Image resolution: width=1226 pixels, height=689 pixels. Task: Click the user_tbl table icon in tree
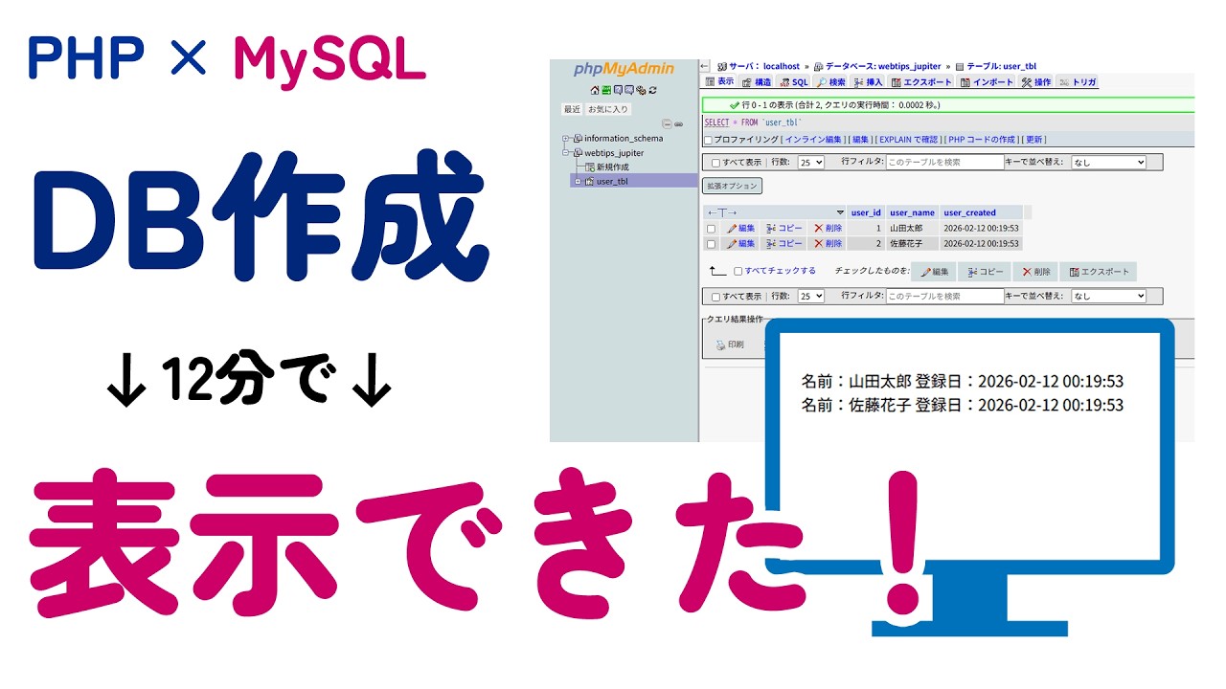(589, 182)
